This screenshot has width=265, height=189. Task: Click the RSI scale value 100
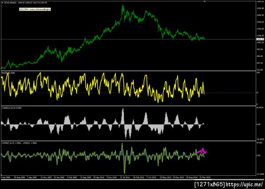(258, 72)
